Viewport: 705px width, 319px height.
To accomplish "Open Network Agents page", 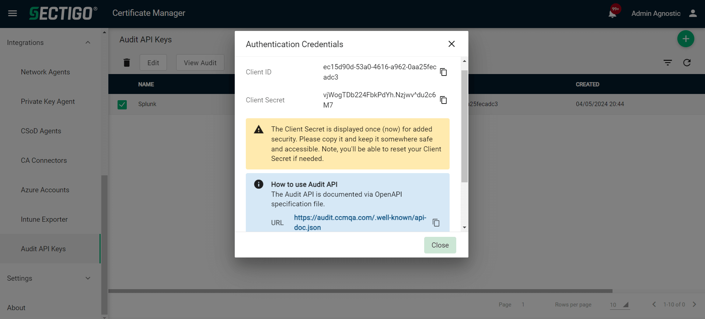I will click(x=45, y=72).
